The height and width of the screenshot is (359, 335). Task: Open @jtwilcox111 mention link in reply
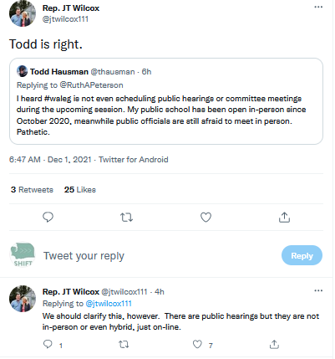(x=109, y=304)
